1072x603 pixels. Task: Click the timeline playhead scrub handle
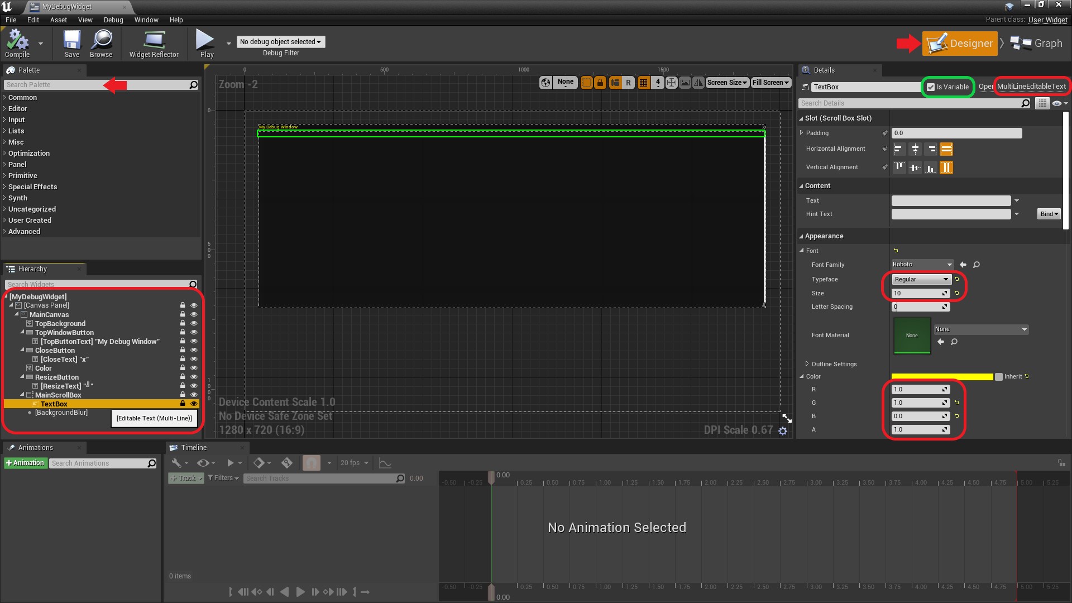(x=491, y=477)
